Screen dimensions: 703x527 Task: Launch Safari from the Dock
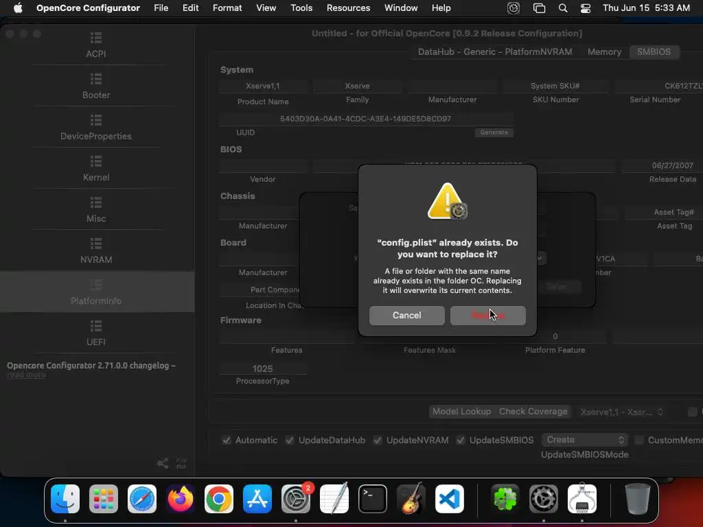[142, 499]
